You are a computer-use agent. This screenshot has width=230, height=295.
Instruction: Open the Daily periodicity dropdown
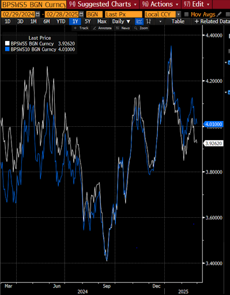point(121,21)
